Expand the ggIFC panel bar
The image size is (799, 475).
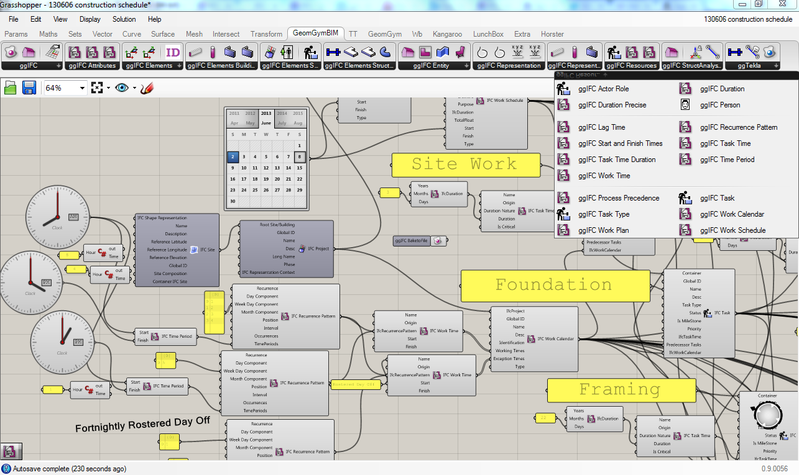(x=32, y=66)
